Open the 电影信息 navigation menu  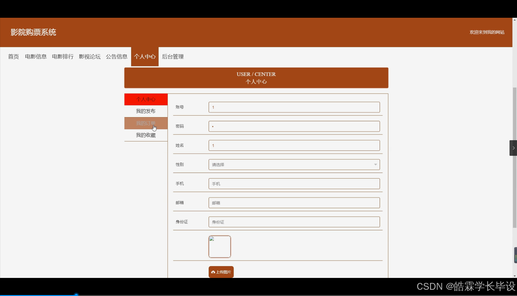pos(36,56)
